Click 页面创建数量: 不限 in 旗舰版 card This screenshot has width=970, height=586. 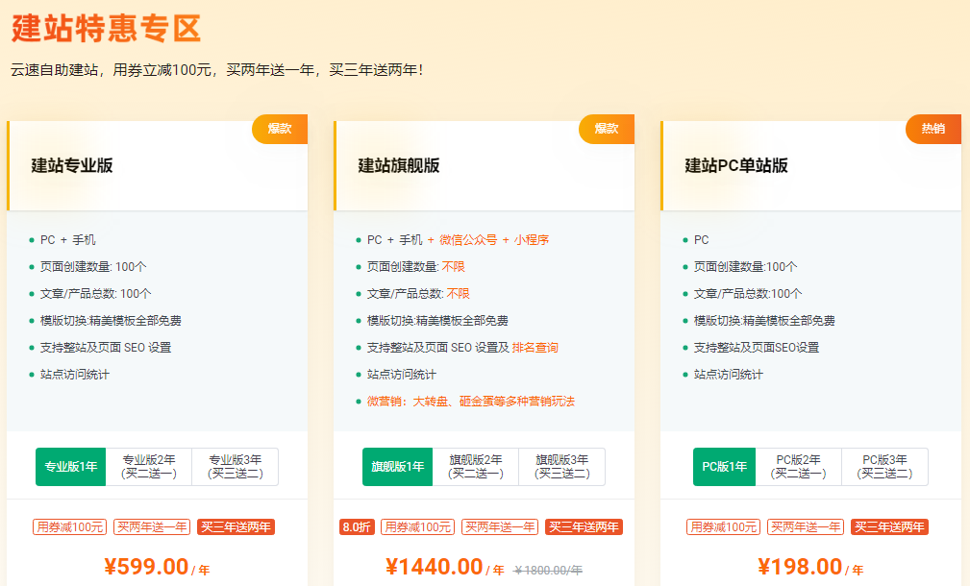[415, 267]
